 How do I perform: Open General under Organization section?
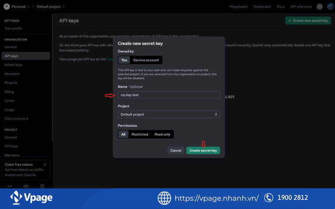[11, 47]
